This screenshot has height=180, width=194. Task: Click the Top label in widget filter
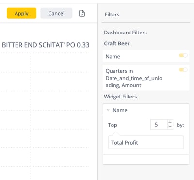(113, 125)
